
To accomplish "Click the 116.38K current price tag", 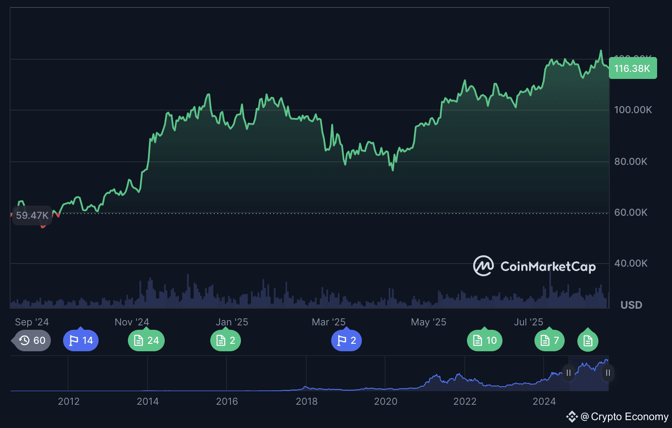I will pyautogui.click(x=633, y=68).
